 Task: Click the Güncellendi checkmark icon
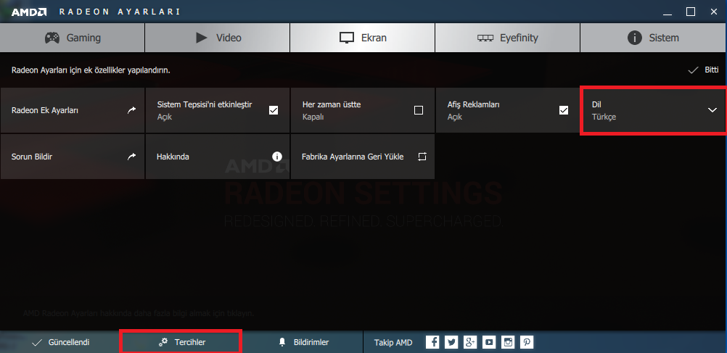click(37, 343)
